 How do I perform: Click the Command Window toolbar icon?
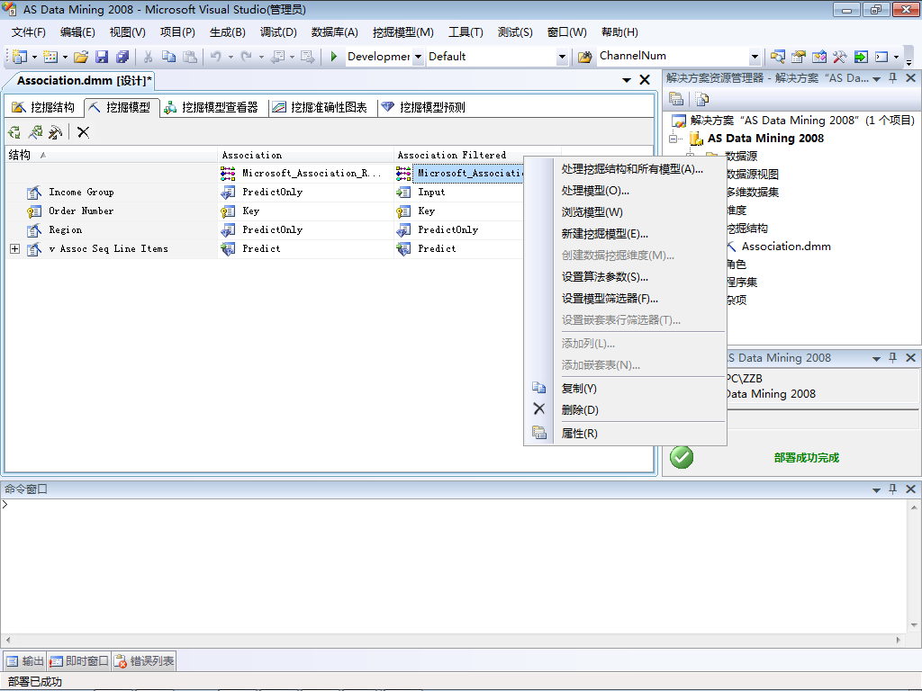pos(881,57)
